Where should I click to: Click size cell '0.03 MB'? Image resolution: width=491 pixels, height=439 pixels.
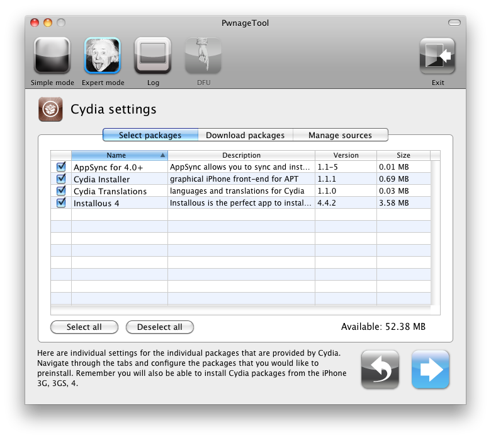coord(394,190)
